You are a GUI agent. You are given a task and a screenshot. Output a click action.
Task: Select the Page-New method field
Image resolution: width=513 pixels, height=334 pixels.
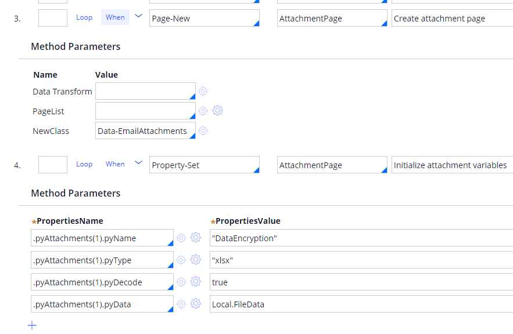pyautogui.click(x=203, y=19)
